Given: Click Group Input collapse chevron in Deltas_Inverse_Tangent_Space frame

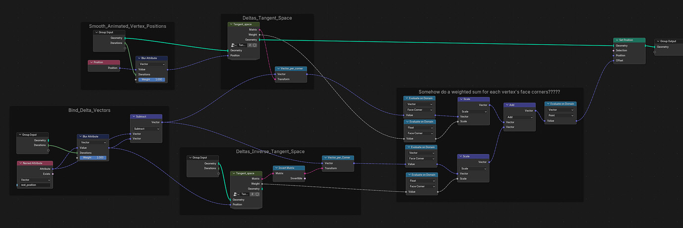Looking at the screenshot, I should pyautogui.click(x=191, y=158).
